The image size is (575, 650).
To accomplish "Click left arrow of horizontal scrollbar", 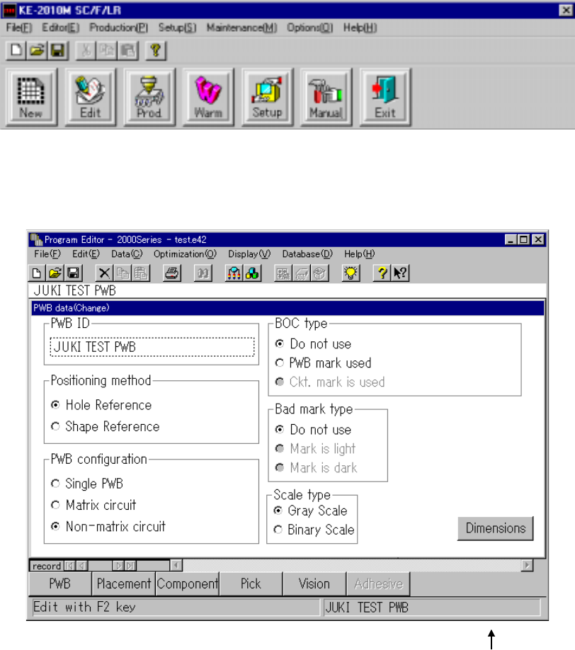I will click(176, 566).
